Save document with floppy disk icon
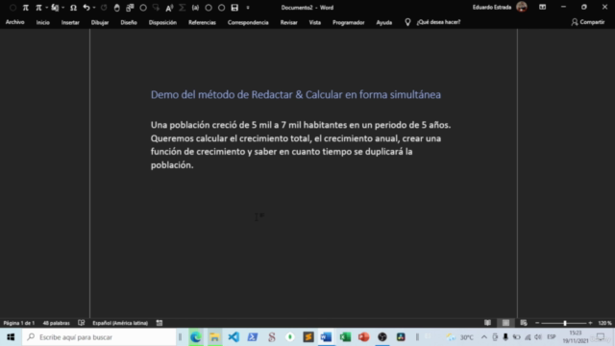 click(x=234, y=8)
